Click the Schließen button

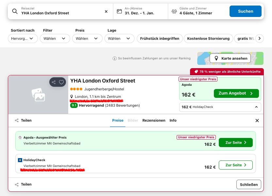[x=249, y=185]
